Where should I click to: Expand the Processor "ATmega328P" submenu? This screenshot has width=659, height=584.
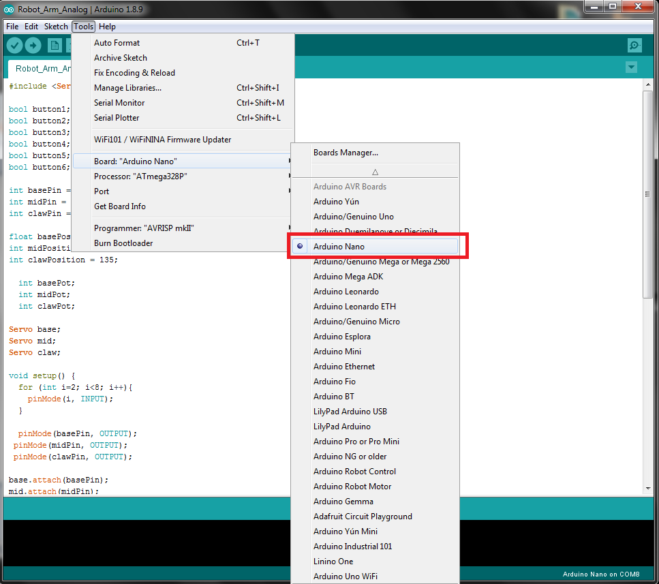183,176
